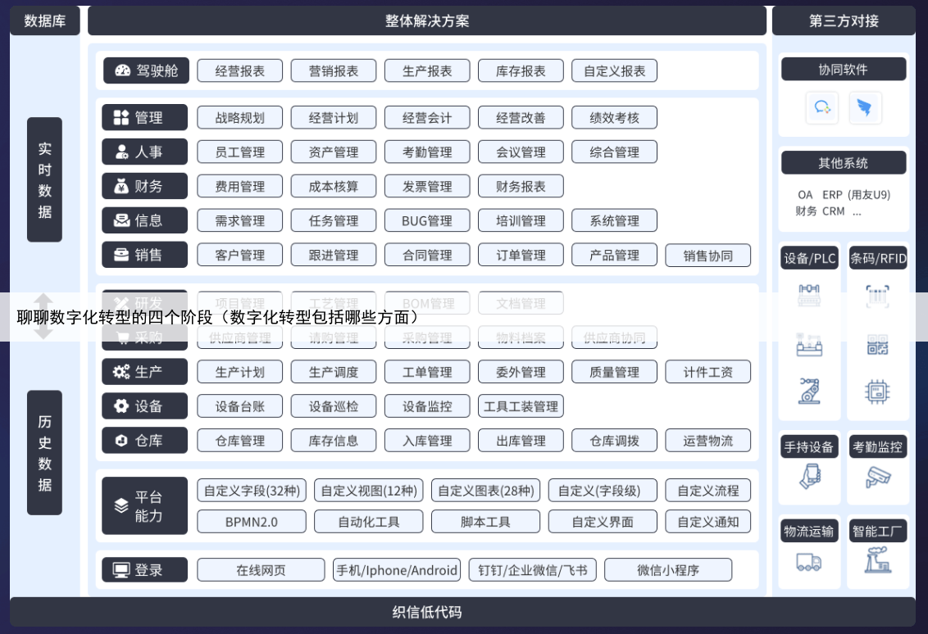The image size is (928, 634).
Task: Choose the BPMN2.0 platform capability
Action: [252, 522]
